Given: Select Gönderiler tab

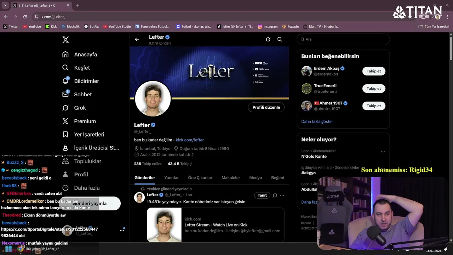Looking at the screenshot, I should 145,178.
